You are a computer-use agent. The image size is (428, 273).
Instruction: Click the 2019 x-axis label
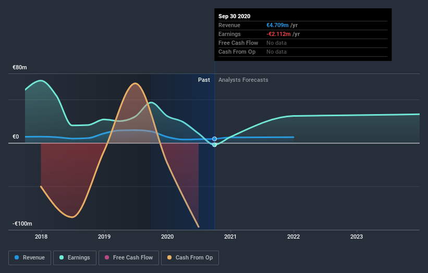(x=104, y=237)
